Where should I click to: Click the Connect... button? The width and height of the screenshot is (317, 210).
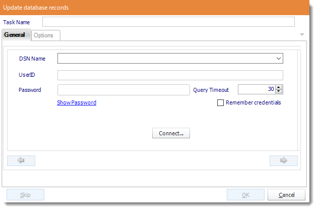[171, 133]
